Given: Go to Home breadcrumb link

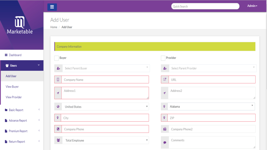Looking at the screenshot, I should 54,27.
